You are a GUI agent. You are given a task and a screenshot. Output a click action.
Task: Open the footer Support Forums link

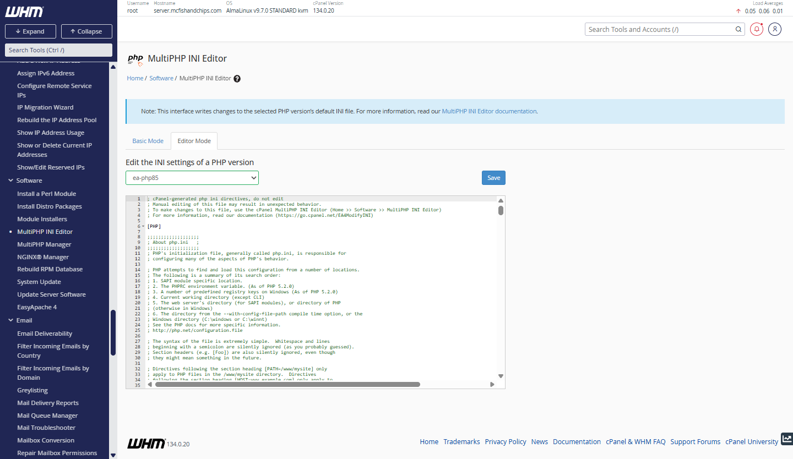695,441
